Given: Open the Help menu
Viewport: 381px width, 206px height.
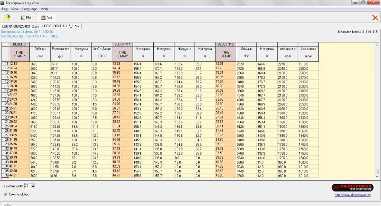Looking at the screenshot, I should point(44,9).
